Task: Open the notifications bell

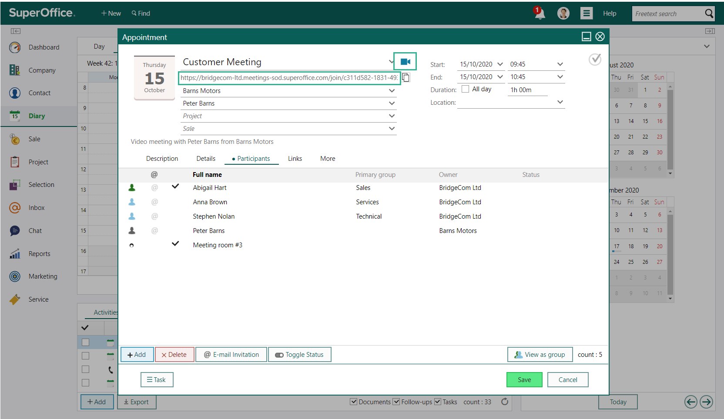Action: [x=540, y=13]
